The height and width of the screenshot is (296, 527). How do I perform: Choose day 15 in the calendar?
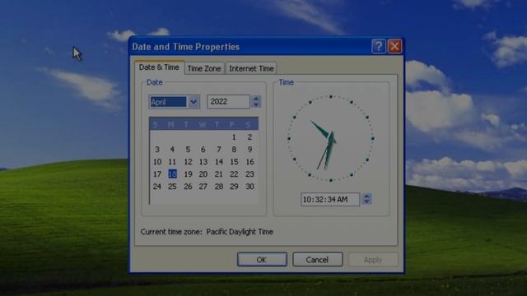[x=234, y=162]
